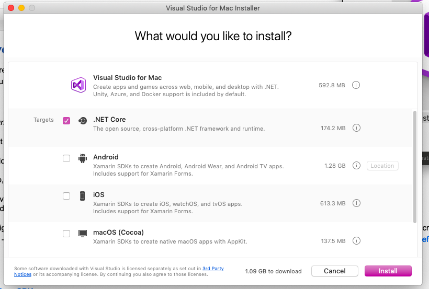Enable the Android target checkbox
Viewport: 429px width, 289px height.
coord(66,158)
